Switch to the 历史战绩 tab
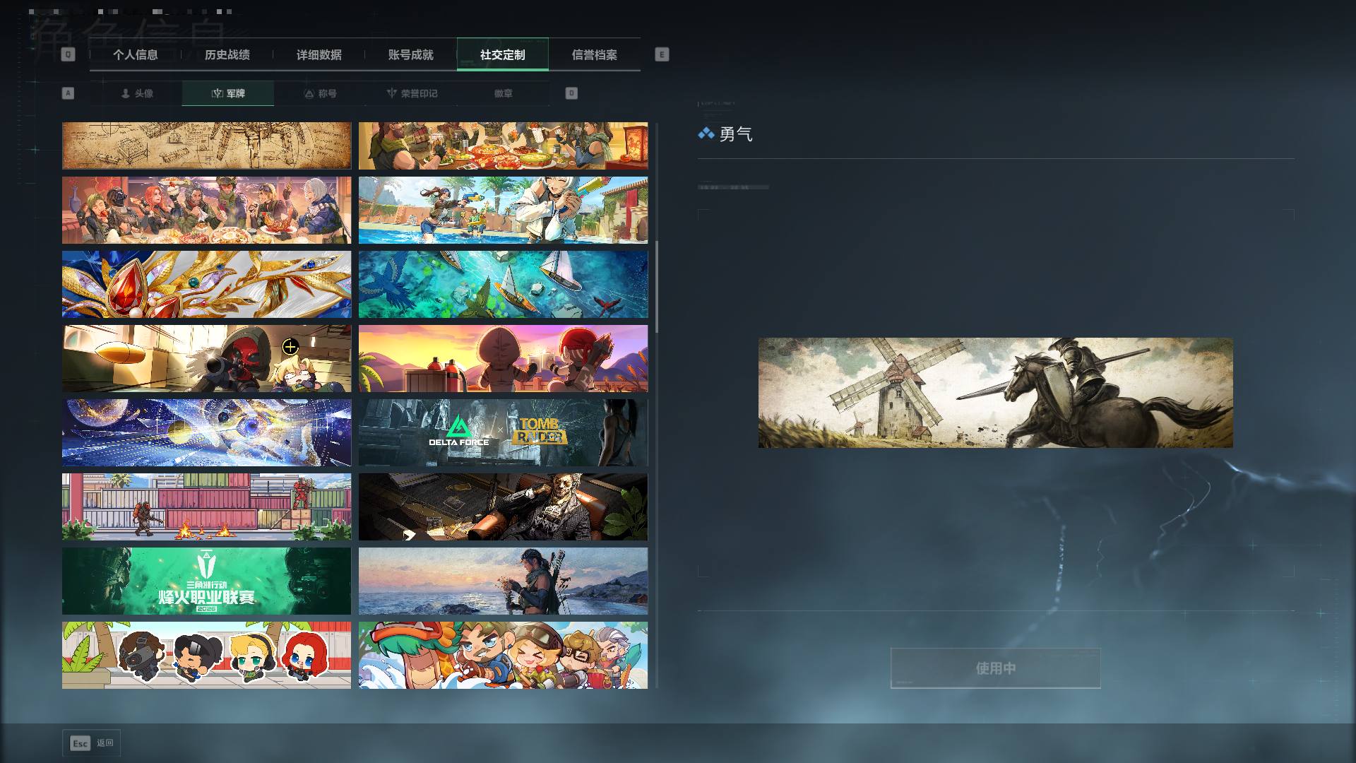 227,55
